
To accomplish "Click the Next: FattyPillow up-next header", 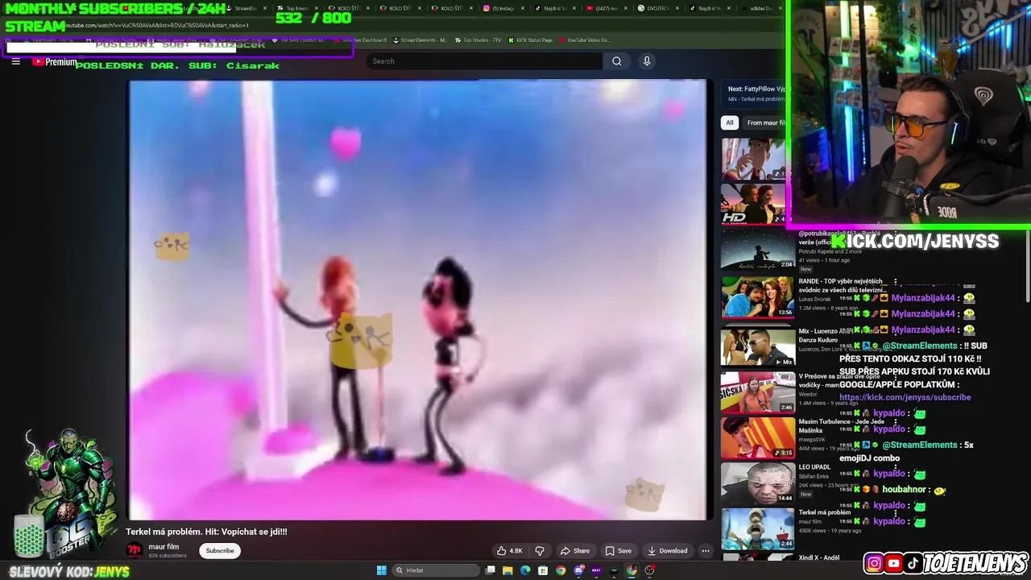I will 756,89.
